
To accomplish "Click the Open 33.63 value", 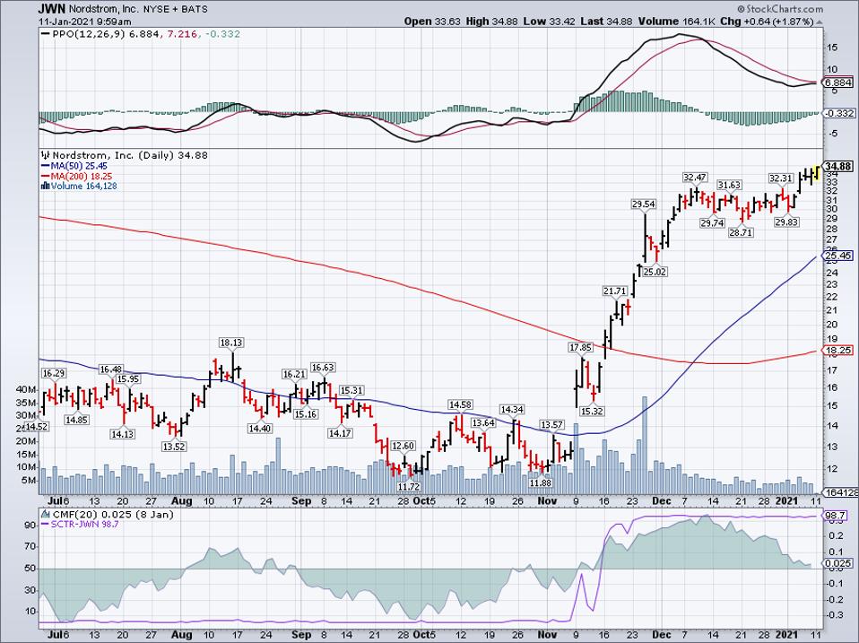I will pos(433,22).
